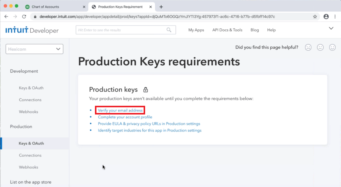Bookmark this page with star icon
The width and height of the screenshot is (341, 187).
315,16
